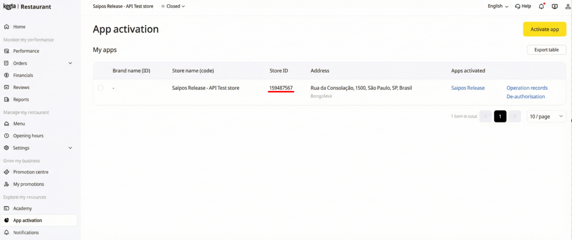This screenshot has height=240, width=572.
Task: Select the Saipos Release store row checkbox
Action: 101,88
